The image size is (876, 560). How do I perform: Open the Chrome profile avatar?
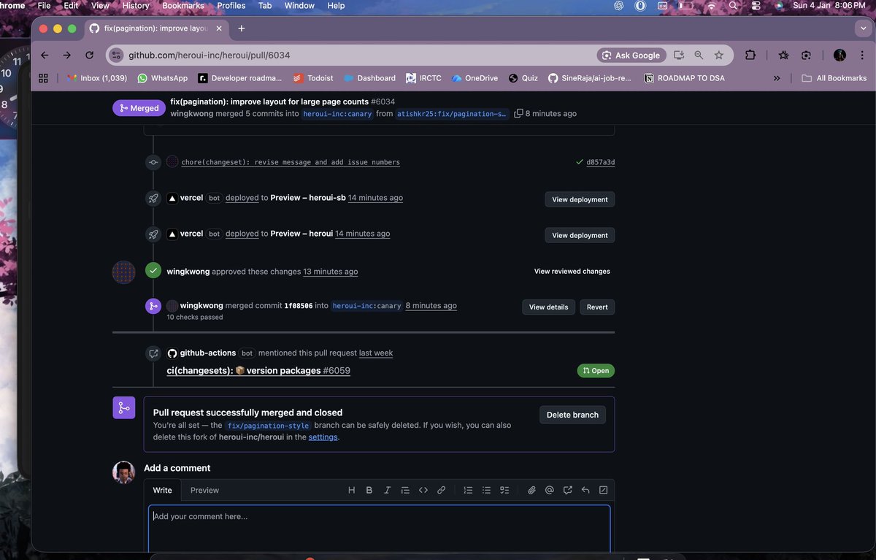[839, 55]
